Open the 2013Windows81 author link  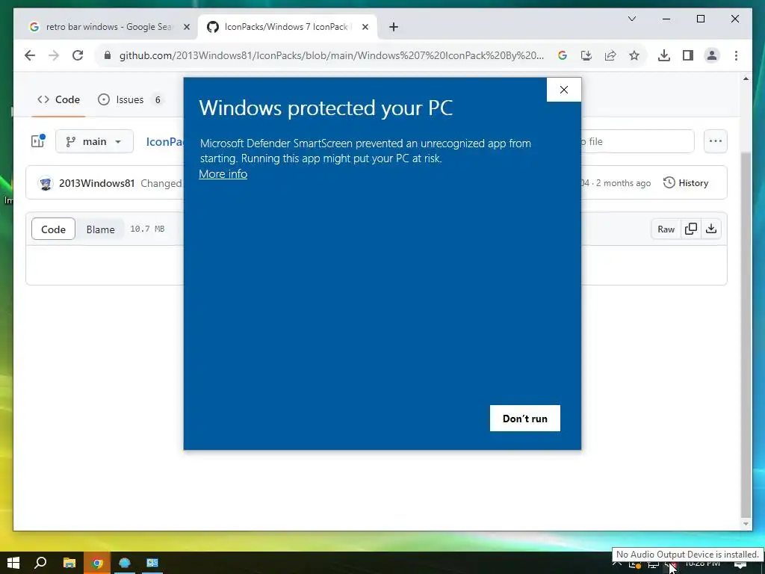pos(96,183)
